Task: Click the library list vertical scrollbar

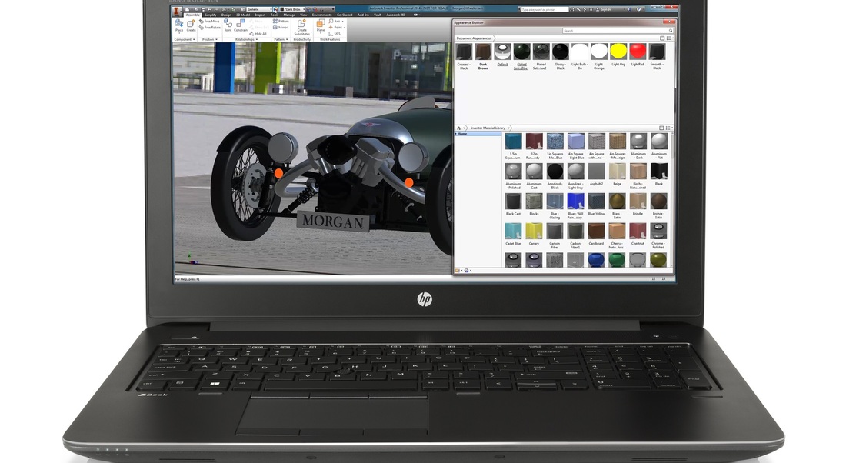Action: (671, 200)
